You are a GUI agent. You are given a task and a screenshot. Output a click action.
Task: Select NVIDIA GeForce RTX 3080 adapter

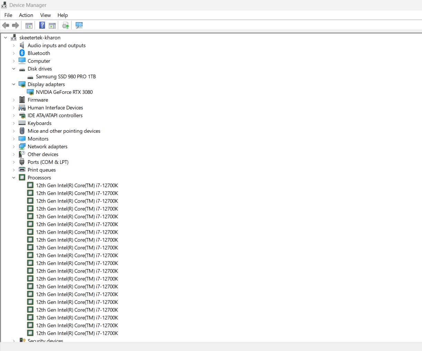64,92
